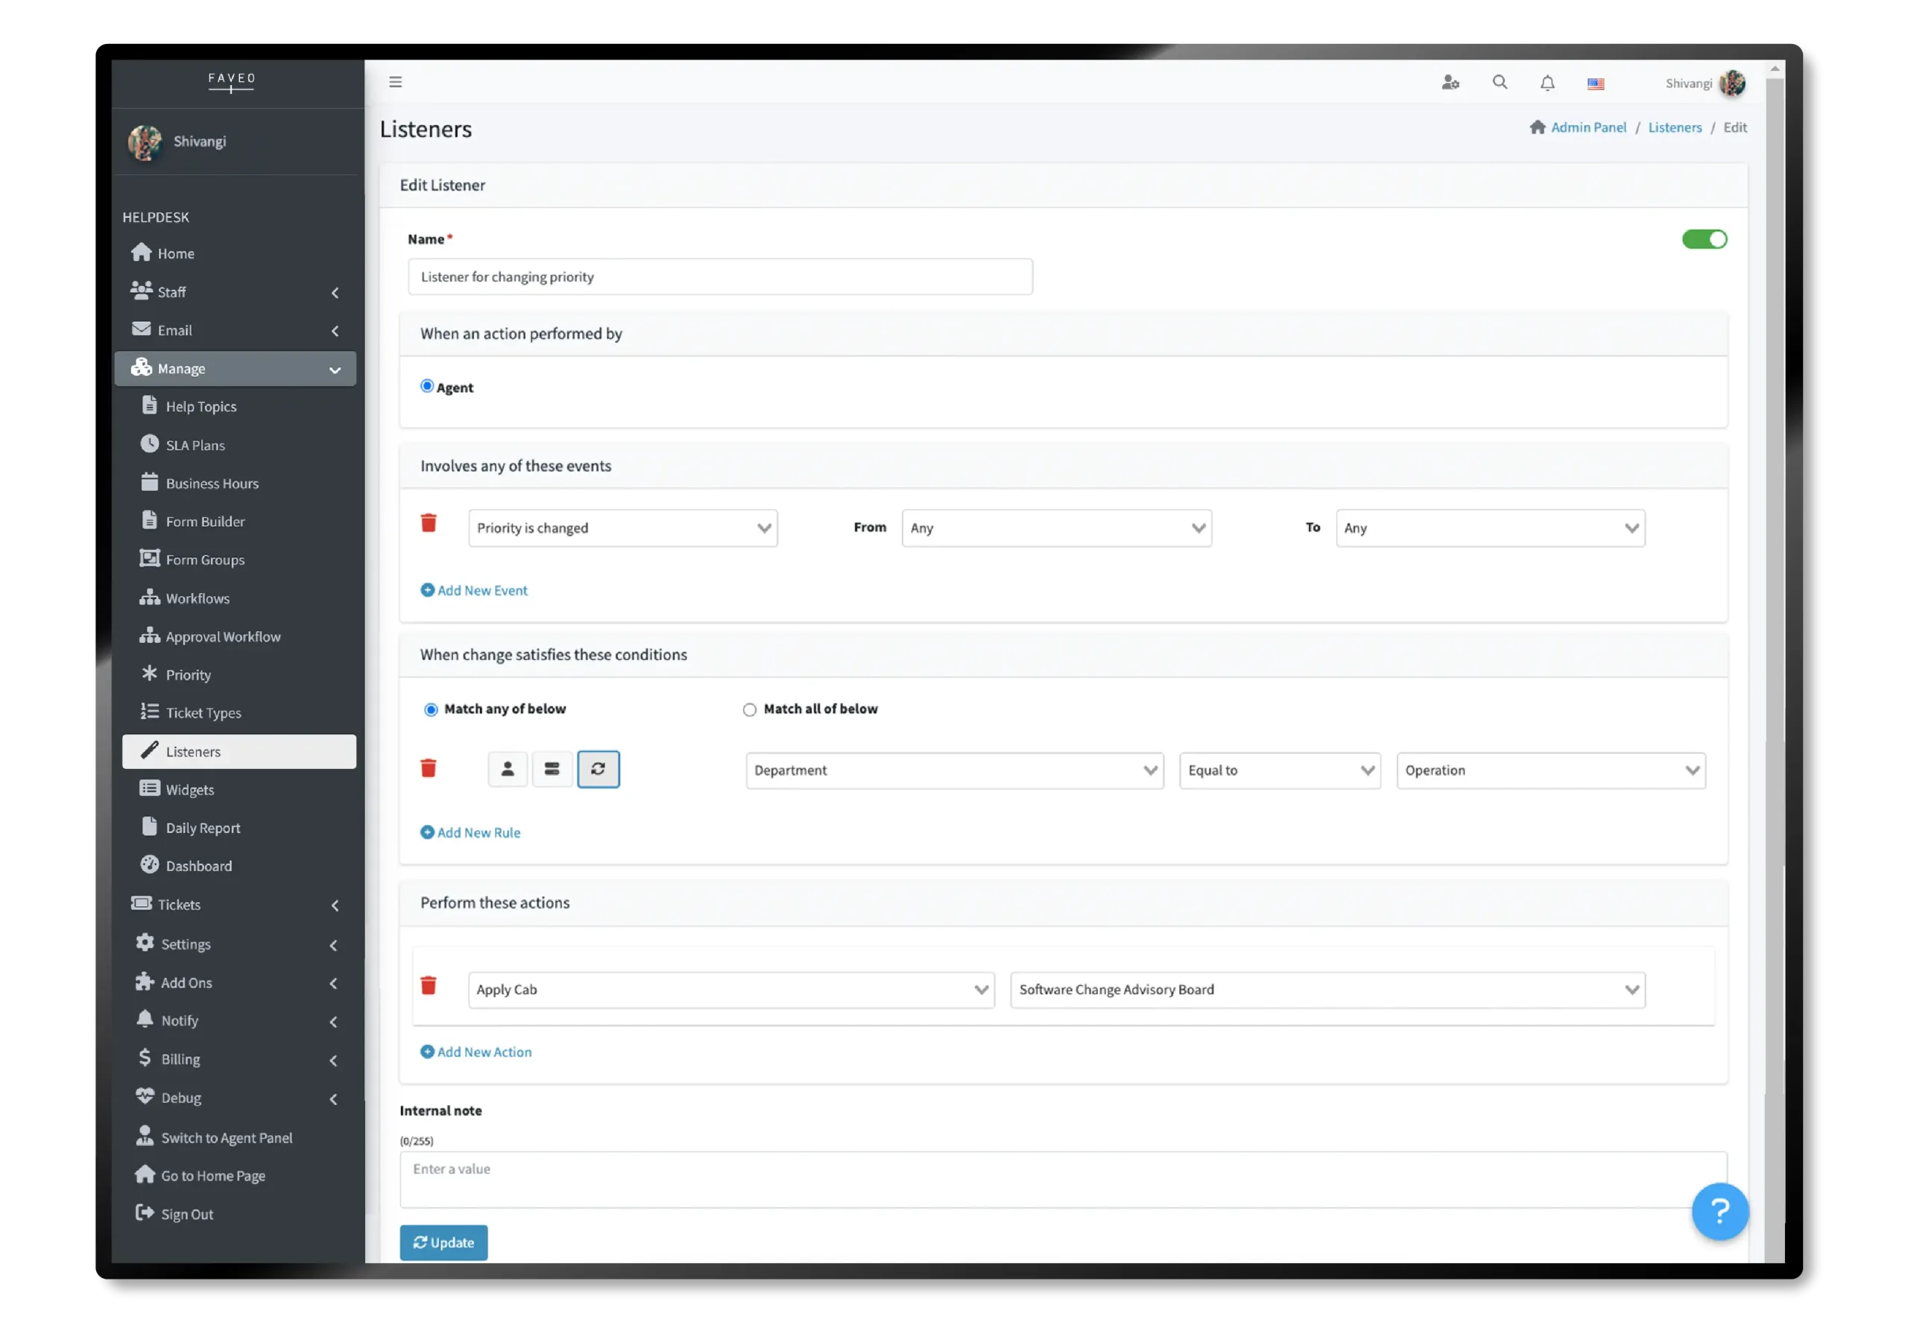The width and height of the screenshot is (1908, 1339).
Task: Open the Operation value dropdown
Action: tap(1551, 770)
